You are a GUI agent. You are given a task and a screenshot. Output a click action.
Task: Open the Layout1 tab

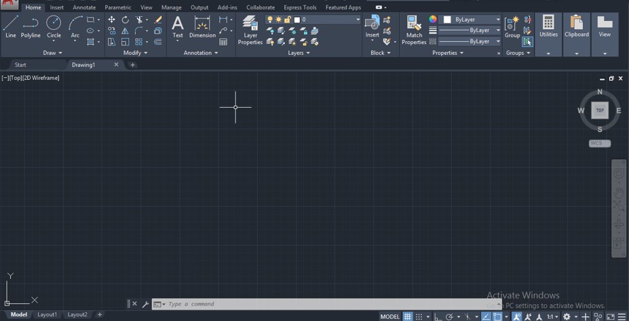click(47, 314)
